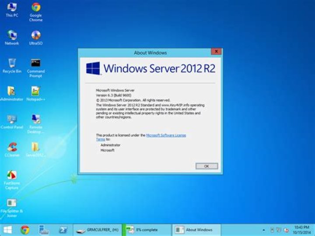Launch CCleaner desktop shortcut

(12, 150)
